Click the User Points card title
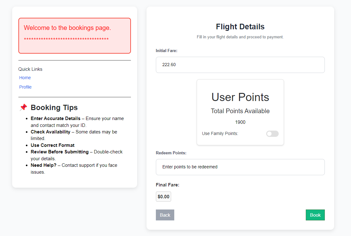This screenshot has height=236, width=351. (240, 97)
